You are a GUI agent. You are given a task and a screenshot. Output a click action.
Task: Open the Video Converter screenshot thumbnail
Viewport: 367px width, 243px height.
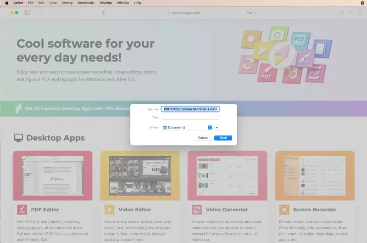(227, 175)
